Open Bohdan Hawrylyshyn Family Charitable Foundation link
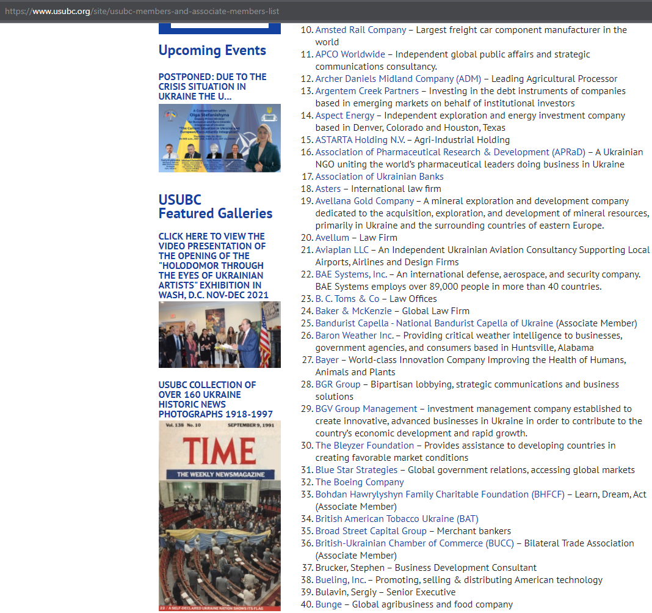 tap(440, 495)
